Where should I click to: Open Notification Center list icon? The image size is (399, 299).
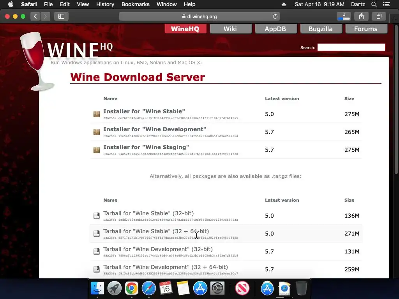pos(387,4)
